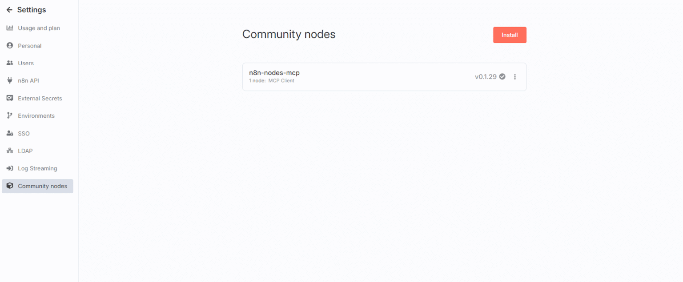
Task: Click the Environments branch icon
Action: tap(10, 116)
